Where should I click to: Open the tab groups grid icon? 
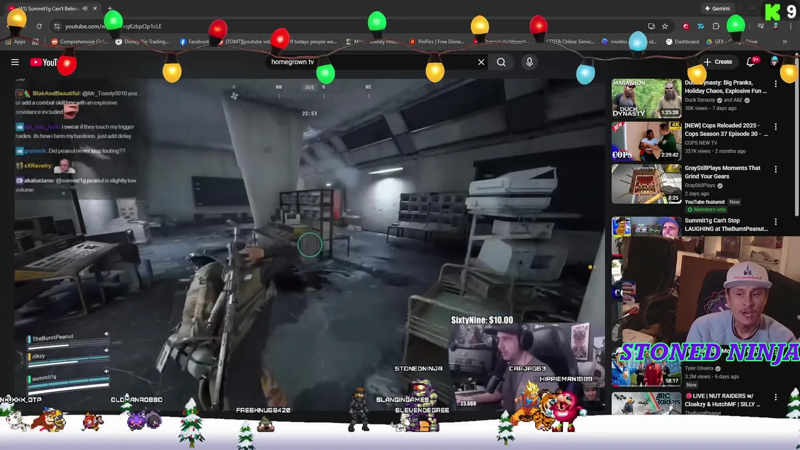coord(36,42)
